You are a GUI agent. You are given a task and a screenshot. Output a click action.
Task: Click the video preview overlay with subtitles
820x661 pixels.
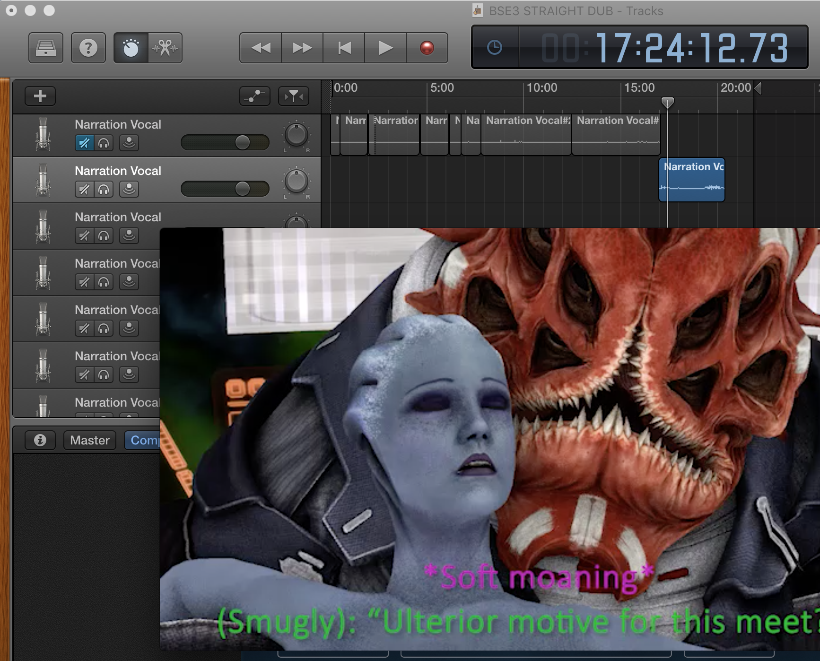coord(490,439)
